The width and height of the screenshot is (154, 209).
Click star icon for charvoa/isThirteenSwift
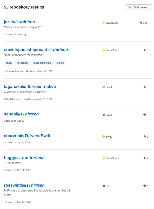[x=144, y=136]
